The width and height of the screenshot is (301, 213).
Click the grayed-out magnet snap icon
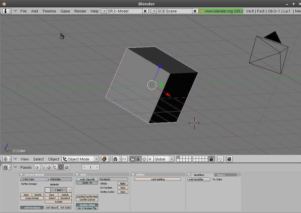(x=220, y=159)
